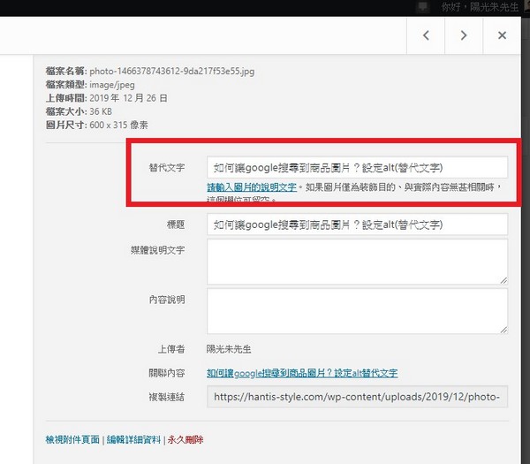The height and width of the screenshot is (464, 530).
Task: Click 永久刪除 delete permanently link
Action: click(x=185, y=439)
